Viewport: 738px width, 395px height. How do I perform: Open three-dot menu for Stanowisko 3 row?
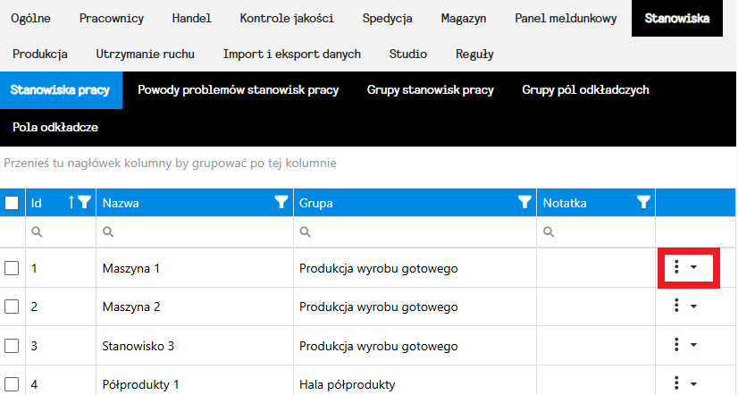(x=677, y=345)
